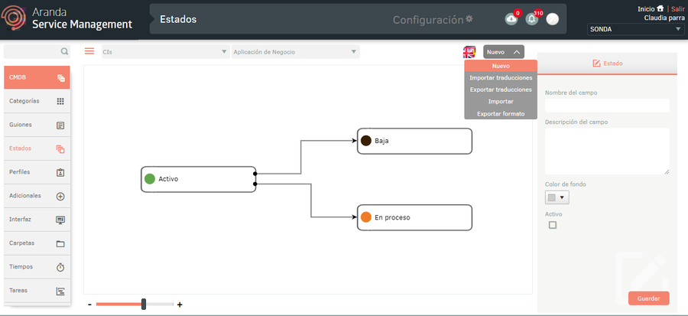Click the brown Baja state circle
Image resolution: width=688 pixels, height=316 pixels.
pos(366,141)
